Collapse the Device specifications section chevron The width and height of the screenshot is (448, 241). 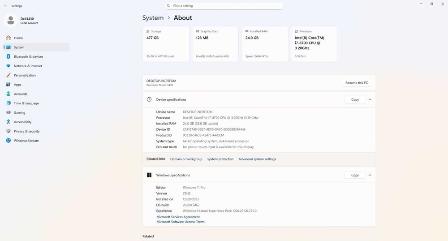(x=370, y=99)
